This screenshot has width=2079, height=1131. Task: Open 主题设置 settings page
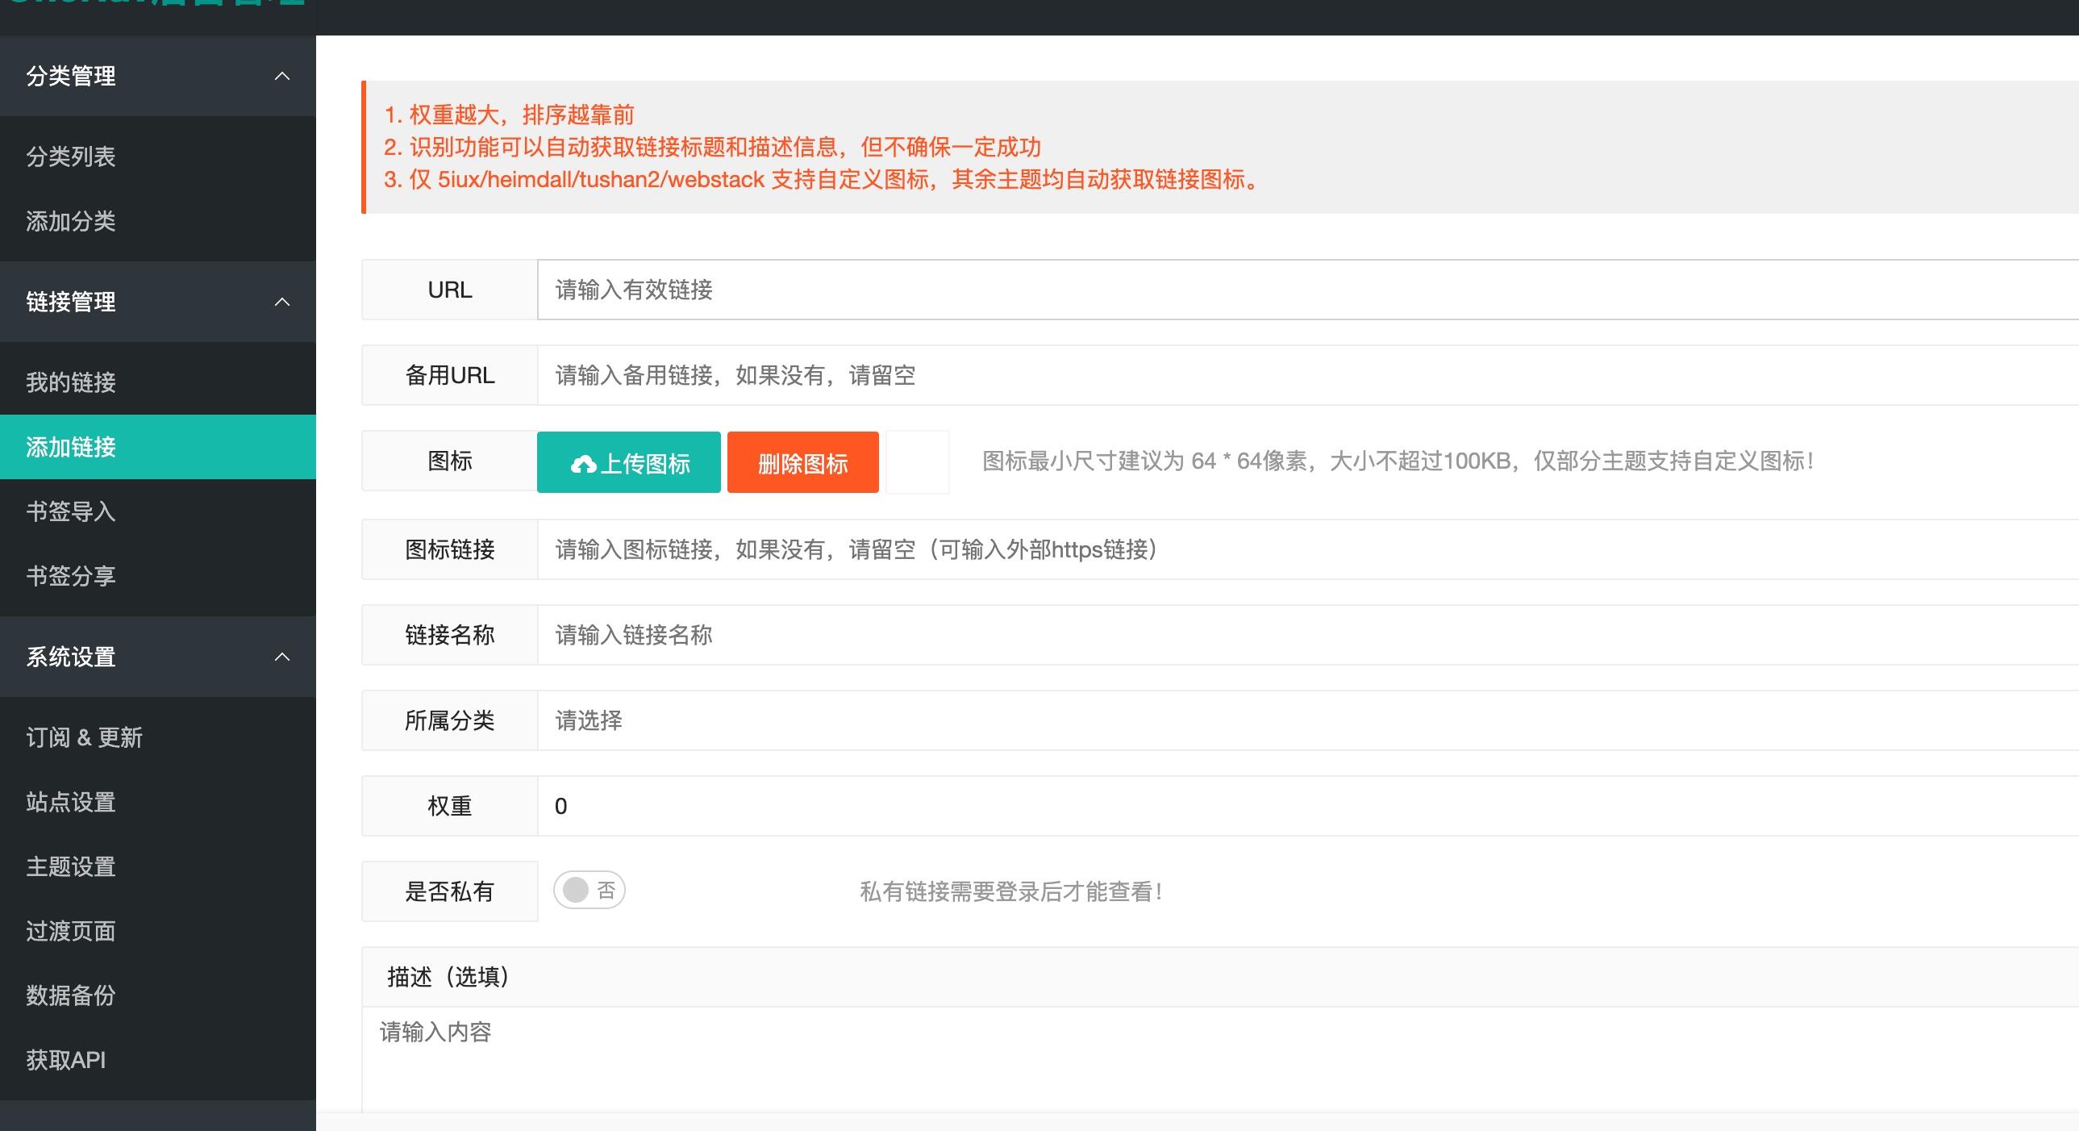(x=70, y=866)
